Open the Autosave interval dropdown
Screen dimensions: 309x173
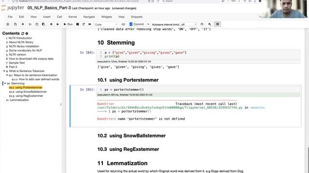pos(189,25)
